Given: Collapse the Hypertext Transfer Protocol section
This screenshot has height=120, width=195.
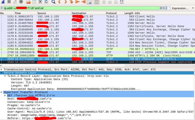Looking at the screenshot, I should [2, 92].
